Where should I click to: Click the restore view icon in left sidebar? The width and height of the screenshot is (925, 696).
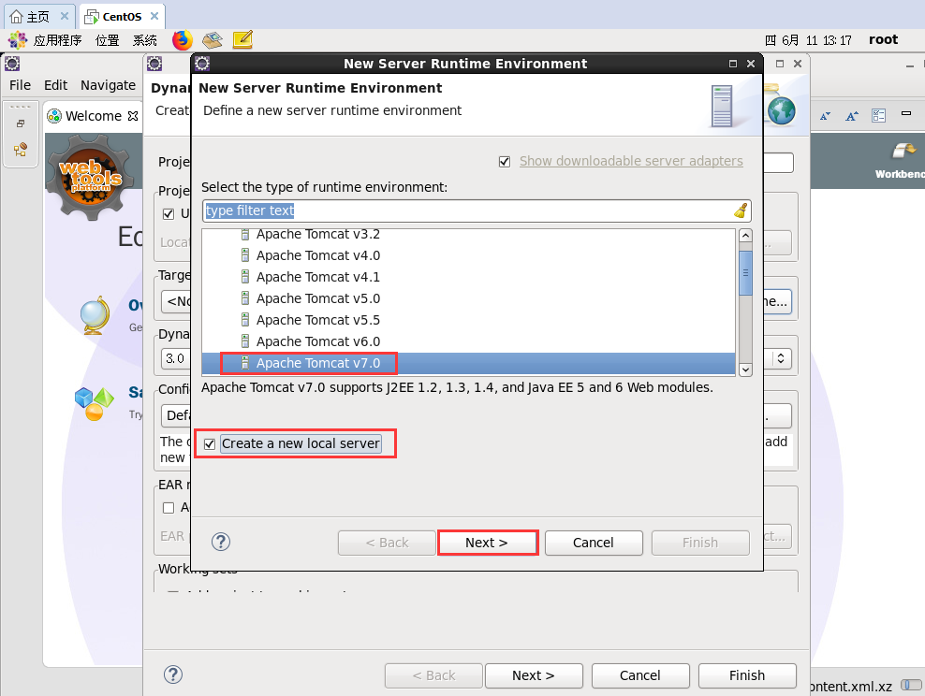[x=20, y=123]
